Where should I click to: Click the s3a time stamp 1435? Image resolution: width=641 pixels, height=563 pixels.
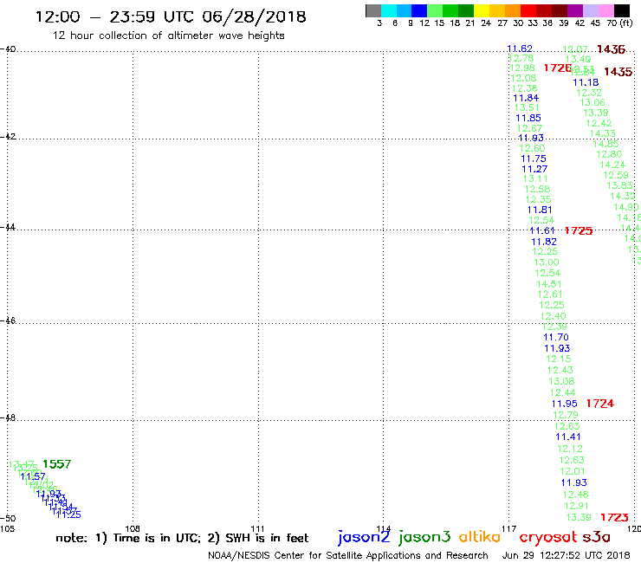(618, 72)
